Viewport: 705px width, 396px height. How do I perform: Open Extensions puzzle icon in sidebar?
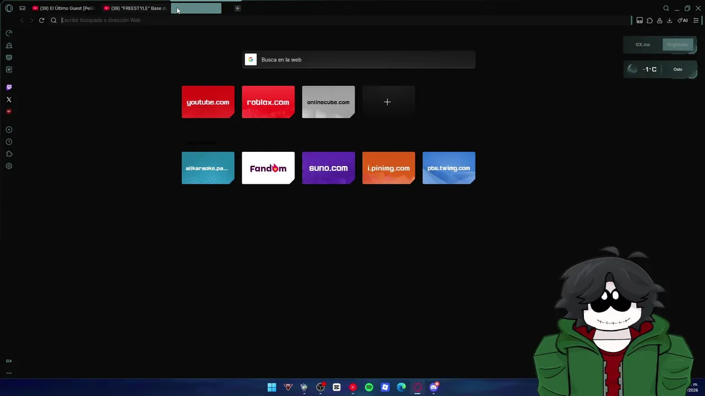(x=9, y=154)
